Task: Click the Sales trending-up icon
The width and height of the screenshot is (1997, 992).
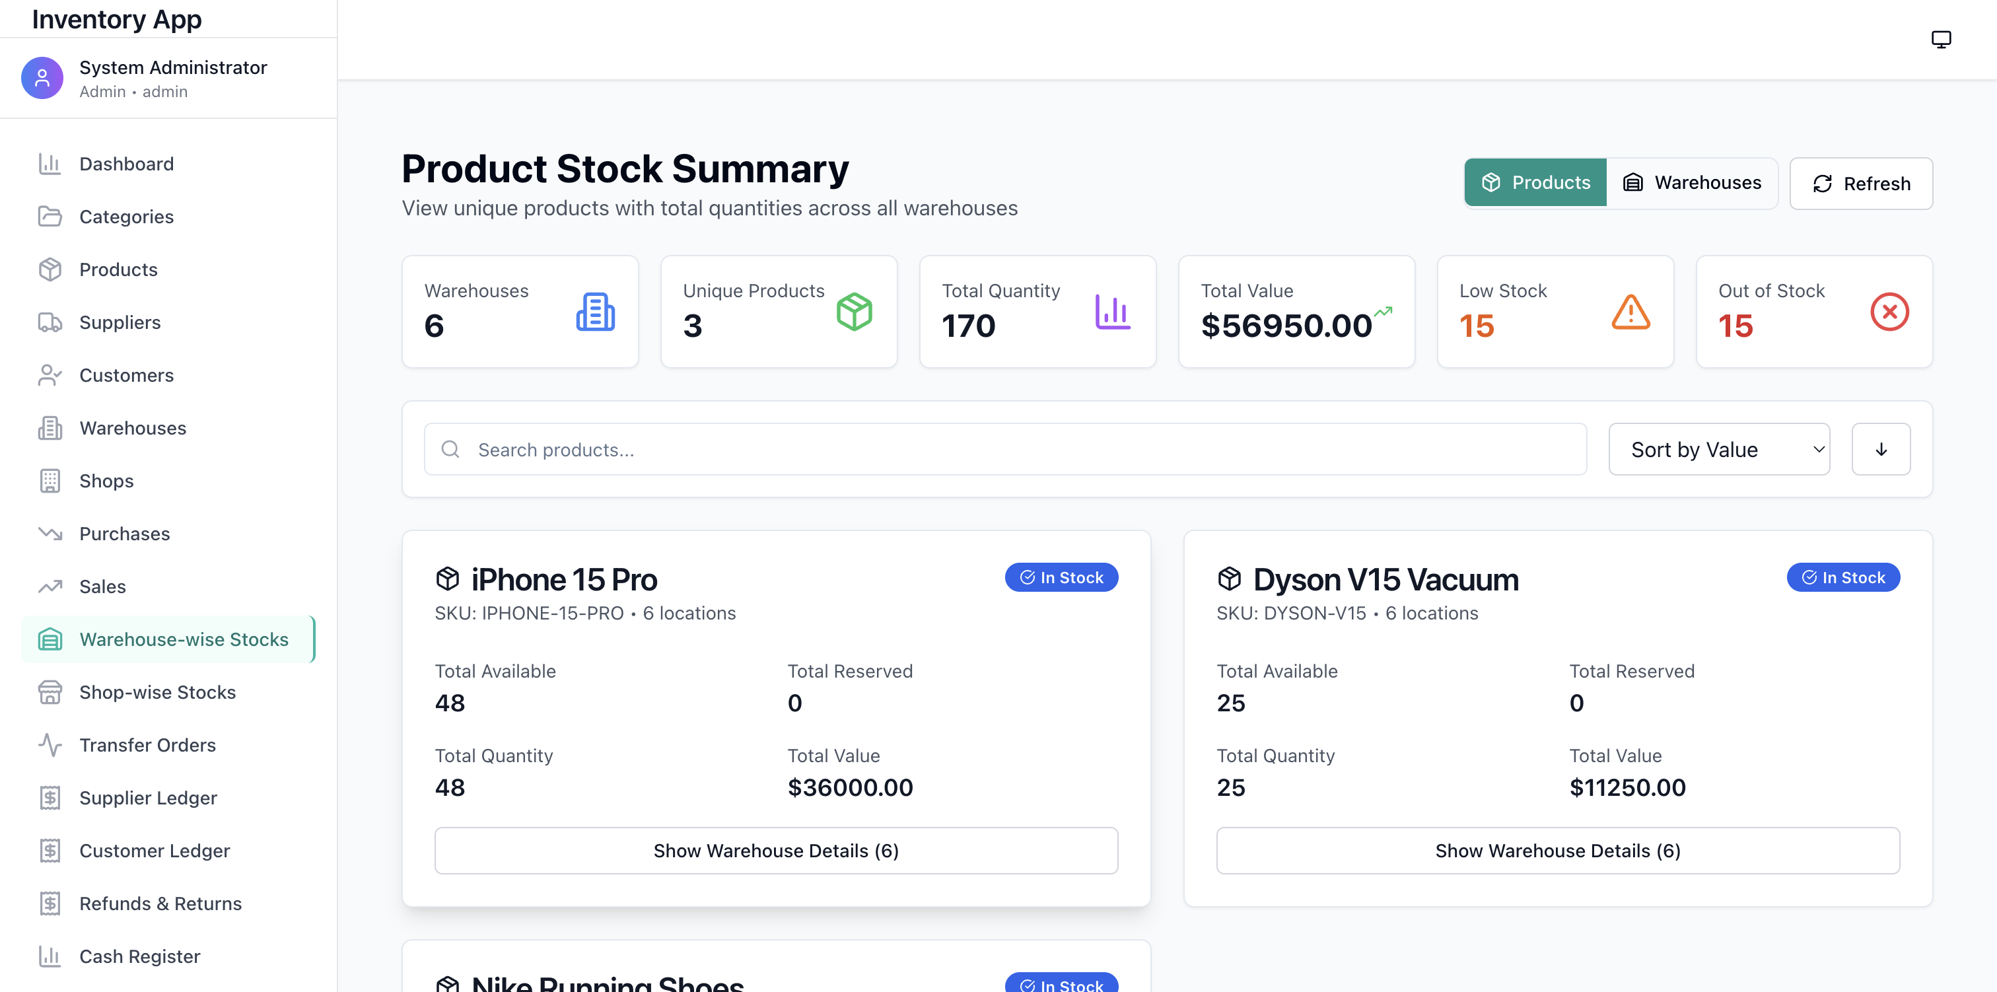Action: point(50,586)
